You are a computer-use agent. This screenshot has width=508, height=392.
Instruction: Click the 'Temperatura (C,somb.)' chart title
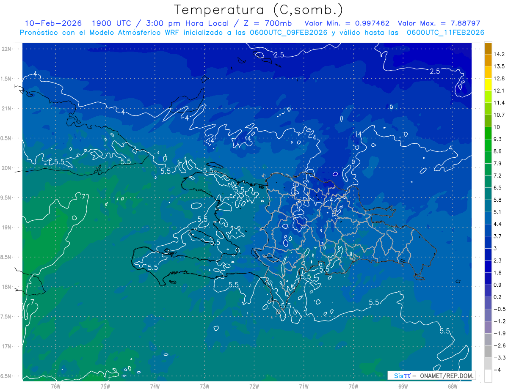coord(258,10)
